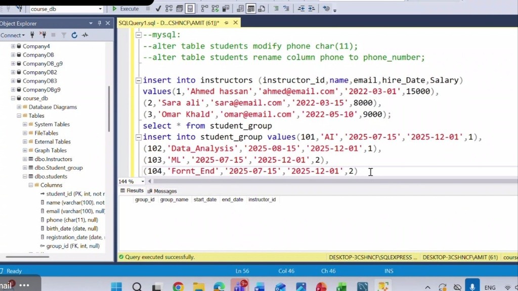Viewport: 518px width, 291px height.
Task: Click the Execute query button
Action: [x=125, y=9]
